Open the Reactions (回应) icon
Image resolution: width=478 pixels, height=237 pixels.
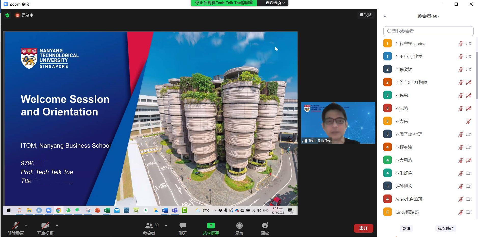(265, 226)
